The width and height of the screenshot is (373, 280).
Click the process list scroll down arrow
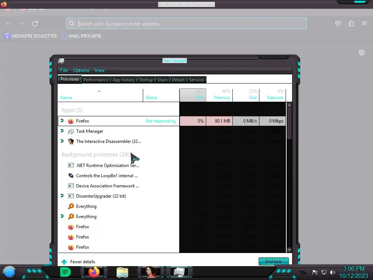[289, 250]
